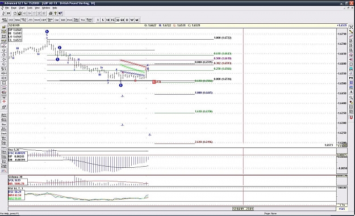
Task: Click the open folder icon on left toolbar
Action: point(4,27)
